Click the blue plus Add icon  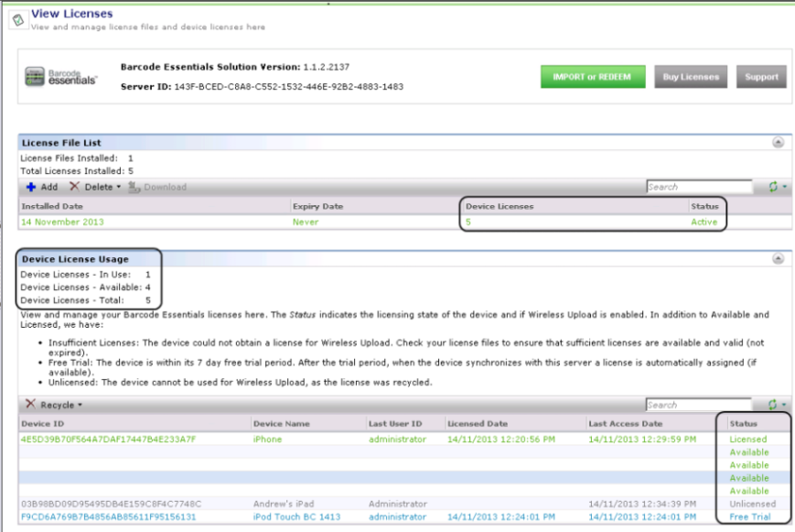click(x=30, y=187)
